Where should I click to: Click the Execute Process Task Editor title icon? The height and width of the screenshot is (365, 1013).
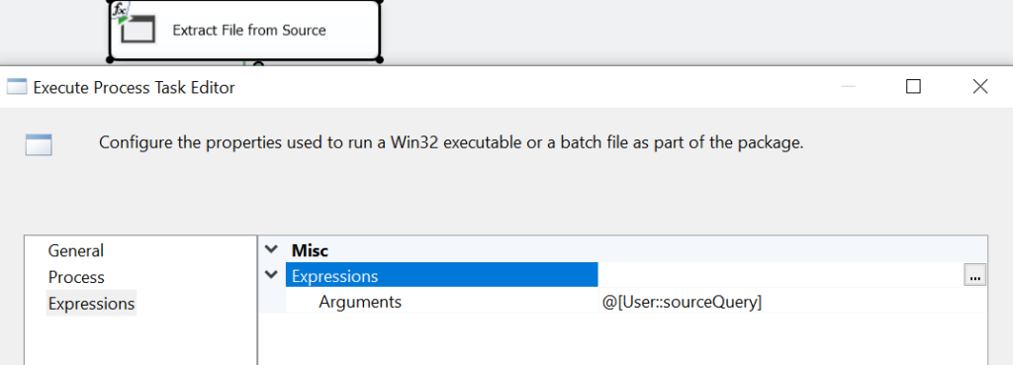click(x=16, y=87)
